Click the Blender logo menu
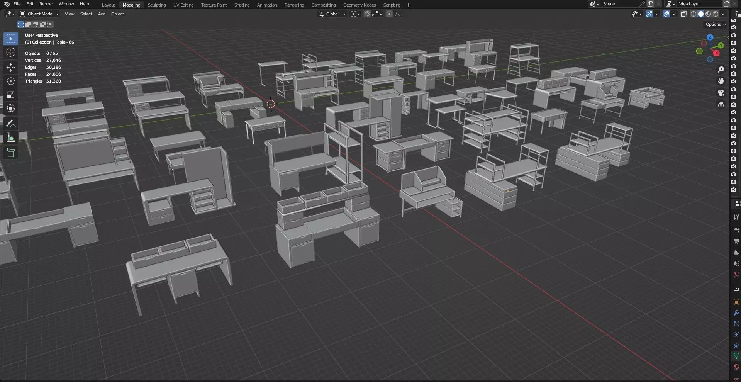 pyautogui.click(x=7, y=4)
